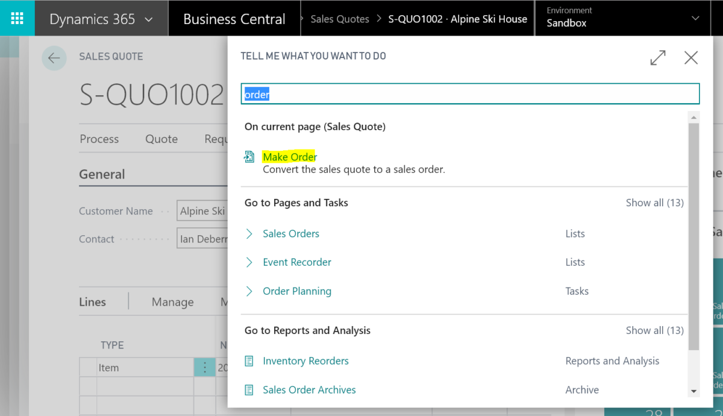Expand the Sales Orders chevron
The width and height of the screenshot is (723, 416).
249,234
